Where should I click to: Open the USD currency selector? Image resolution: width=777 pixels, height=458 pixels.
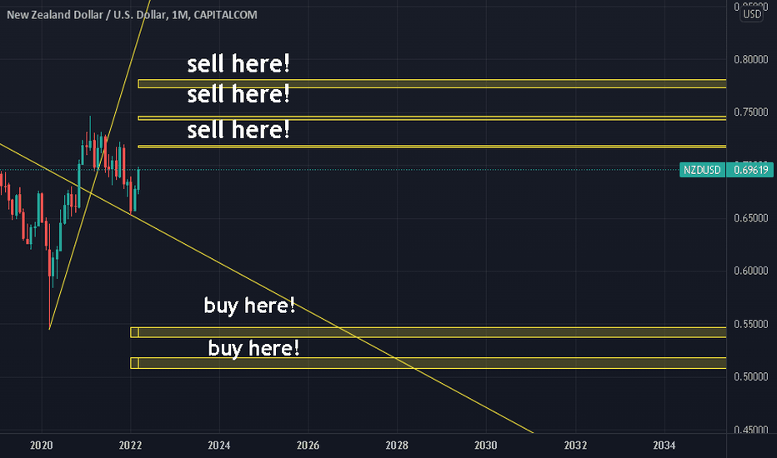pyautogui.click(x=752, y=14)
